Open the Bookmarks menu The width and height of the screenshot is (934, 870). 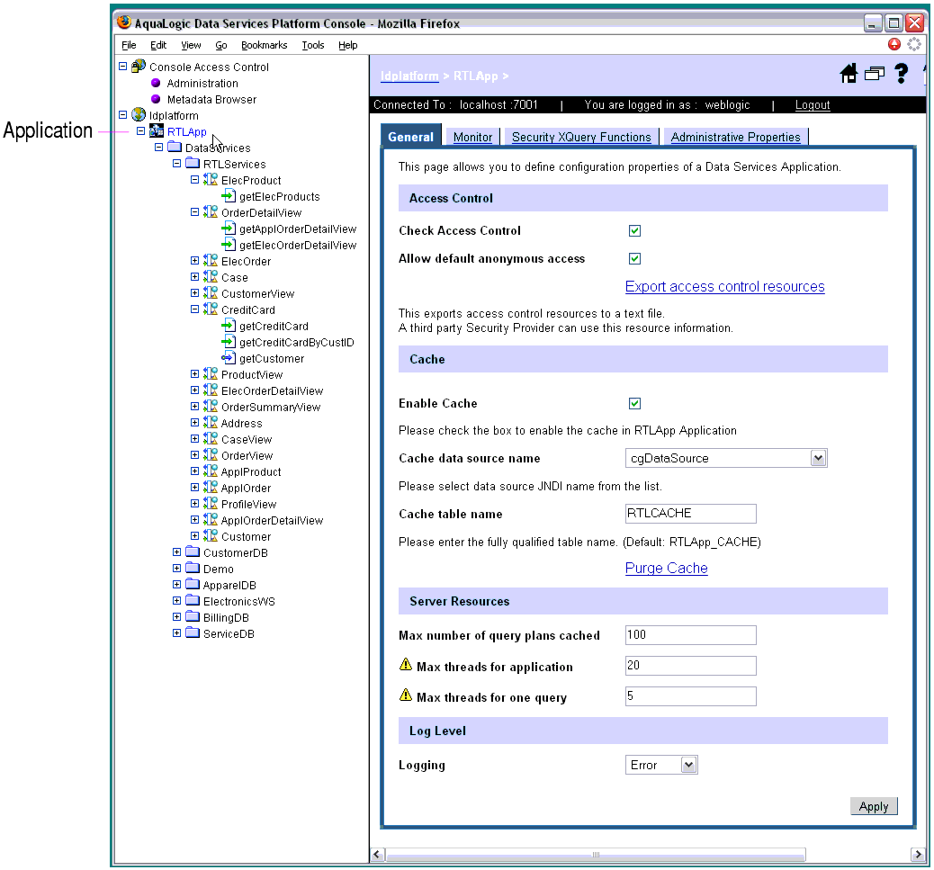point(264,45)
